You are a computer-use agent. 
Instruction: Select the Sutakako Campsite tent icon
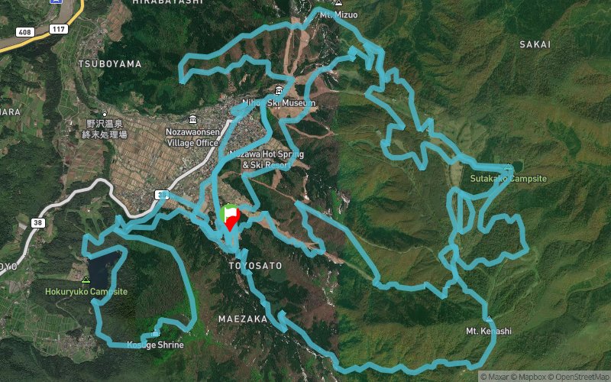(508, 167)
